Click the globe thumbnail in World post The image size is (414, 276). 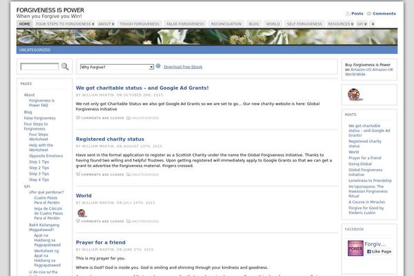(81, 213)
